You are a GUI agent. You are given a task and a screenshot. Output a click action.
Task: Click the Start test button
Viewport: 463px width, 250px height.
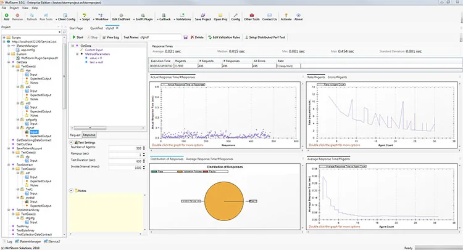(78, 38)
